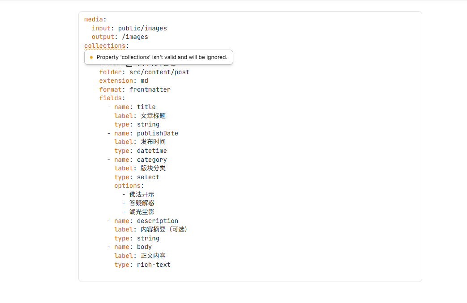Viewport: 467px width, 303px height.
Task: Click the 'select' type value
Action: tap(148, 177)
